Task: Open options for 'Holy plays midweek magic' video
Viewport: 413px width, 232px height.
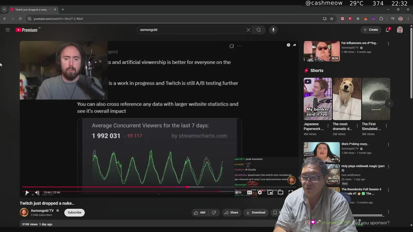Action: click(x=388, y=167)
